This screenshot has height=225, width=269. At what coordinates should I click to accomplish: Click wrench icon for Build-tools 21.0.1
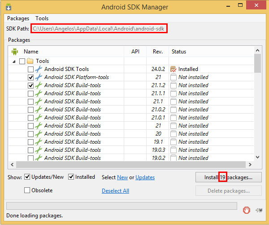coord(39,118)
